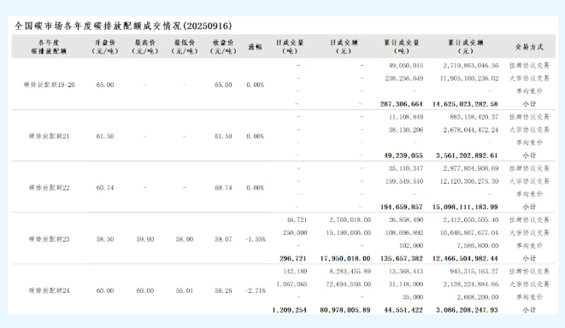Click daily volume 142,189

pos(295,272)
